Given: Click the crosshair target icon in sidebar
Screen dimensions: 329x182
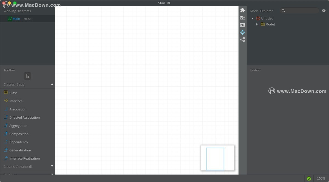Looking at the screenshot, I should (243, 32).
